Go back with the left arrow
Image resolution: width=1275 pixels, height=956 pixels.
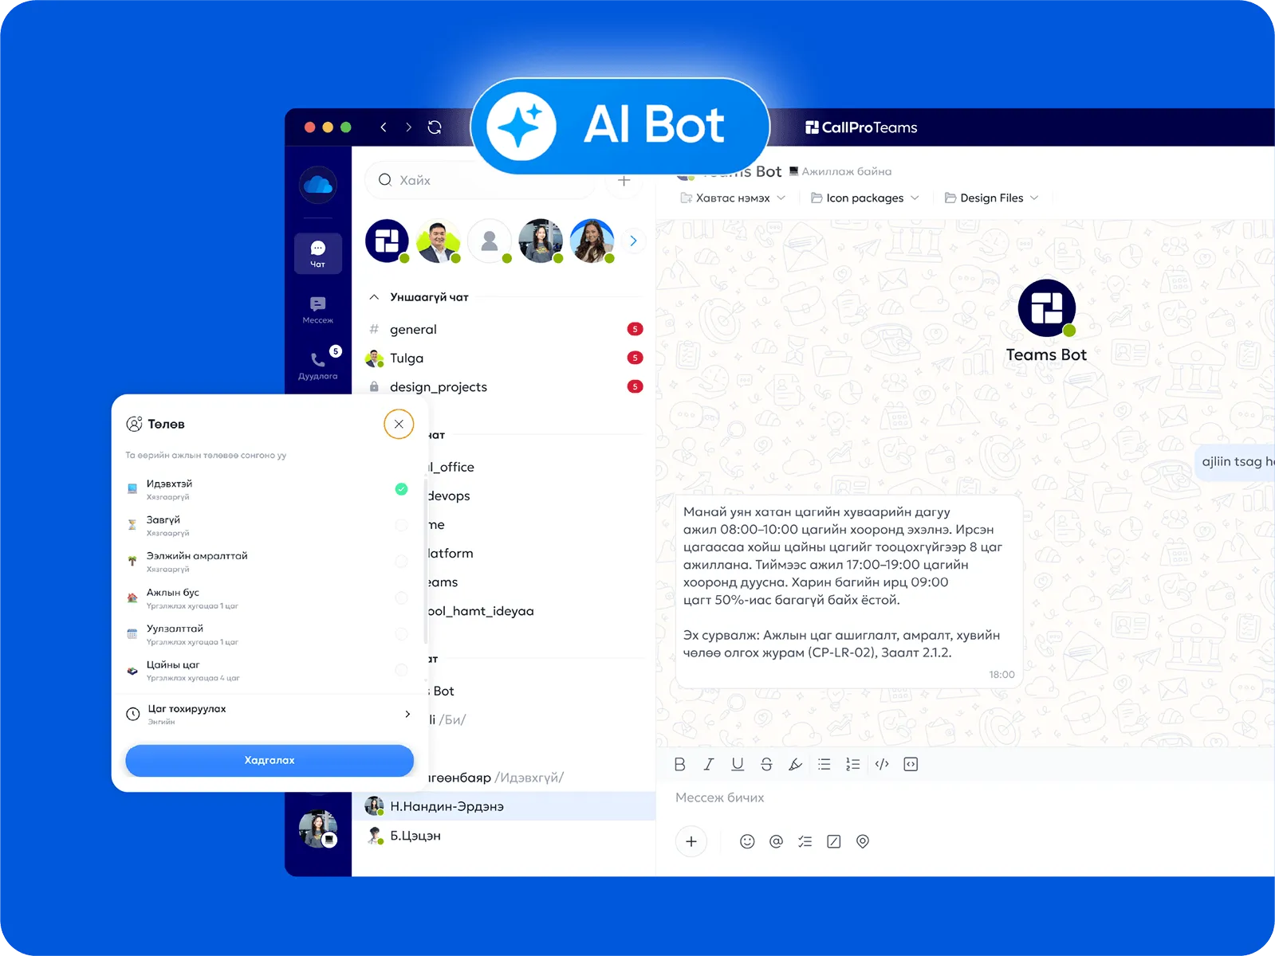coord(384,127)
